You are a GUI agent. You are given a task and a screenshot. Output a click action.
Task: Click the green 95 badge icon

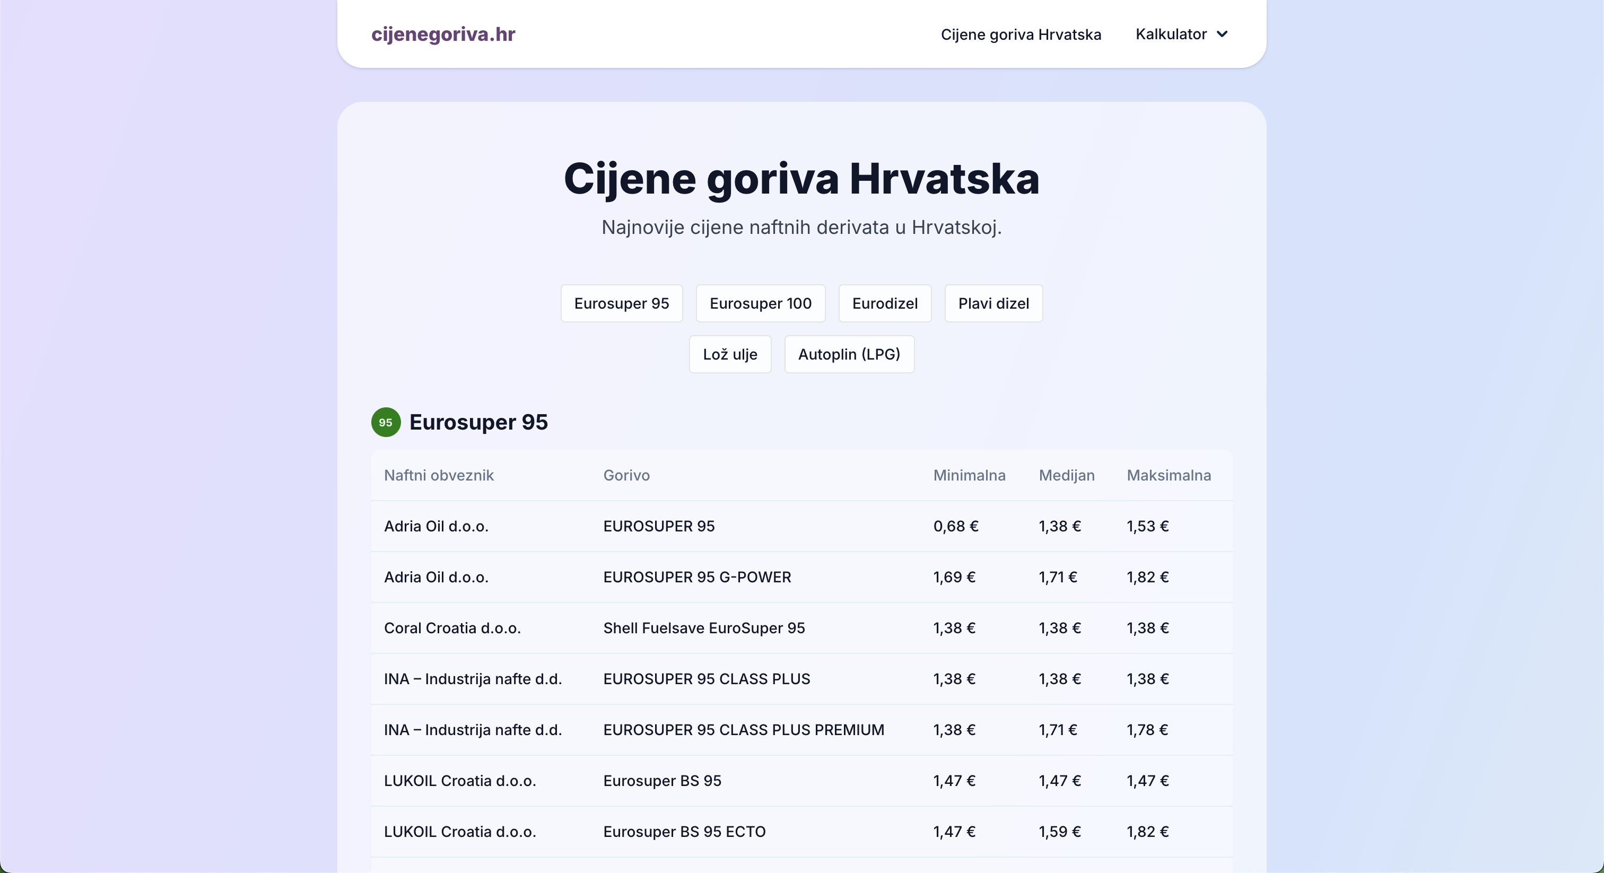click(x=386, y=422)
